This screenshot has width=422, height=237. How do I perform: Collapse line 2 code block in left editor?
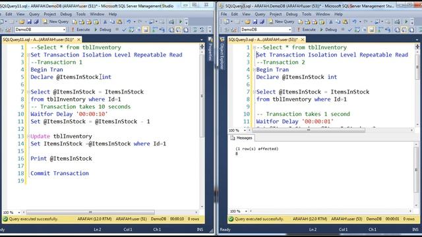point(28,55)
